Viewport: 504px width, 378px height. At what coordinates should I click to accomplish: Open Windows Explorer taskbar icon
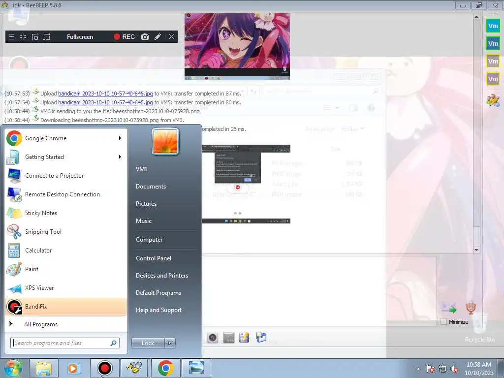44,368
